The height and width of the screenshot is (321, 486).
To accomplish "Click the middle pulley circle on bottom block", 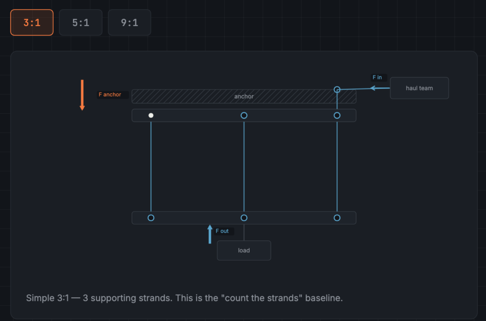I will click(x=244, y=218).
